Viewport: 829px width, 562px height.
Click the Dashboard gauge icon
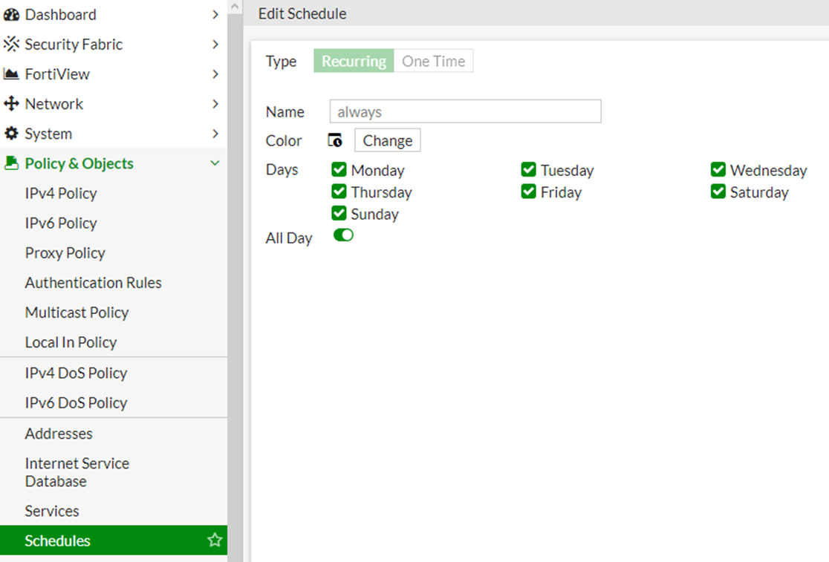(x=11, y=15)
